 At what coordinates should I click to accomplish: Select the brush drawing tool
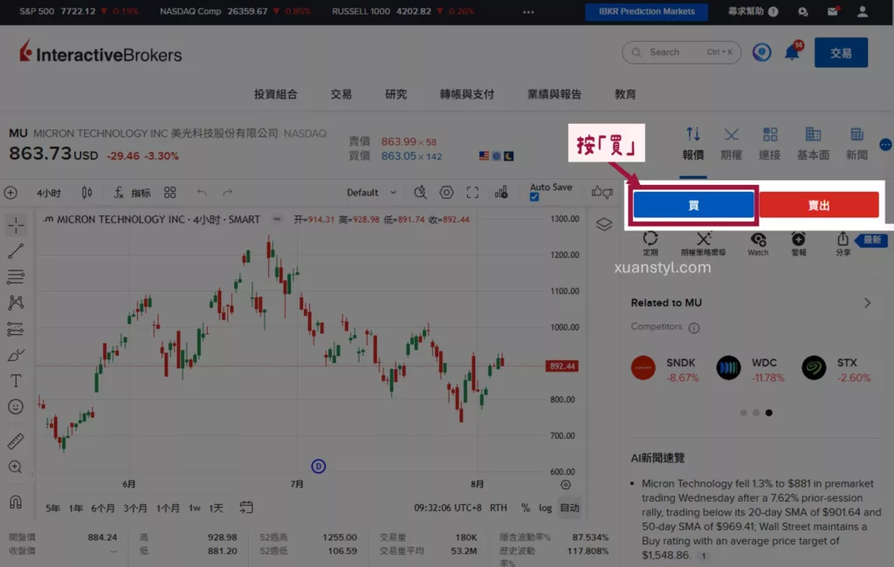[16, 355]
